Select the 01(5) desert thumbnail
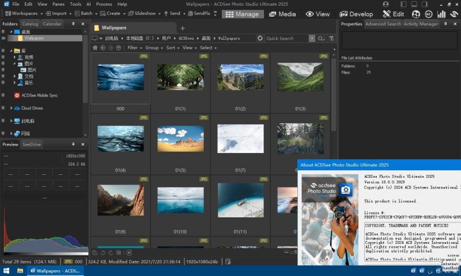 (x=180, y=139)
